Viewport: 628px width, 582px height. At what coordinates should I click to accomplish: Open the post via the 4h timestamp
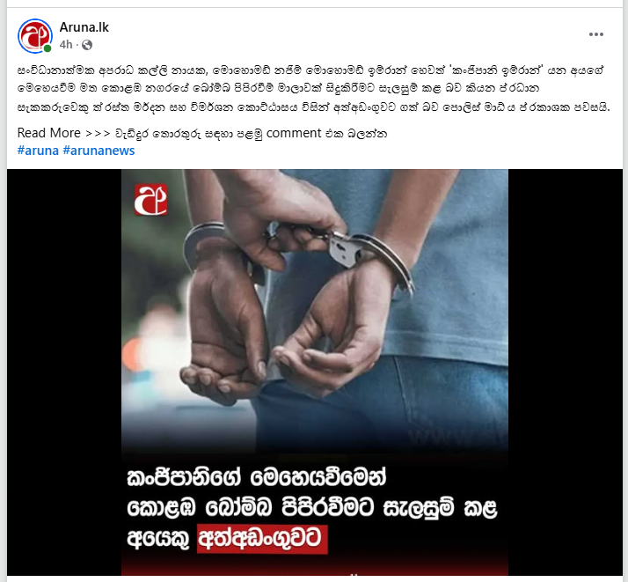(66, 45)
